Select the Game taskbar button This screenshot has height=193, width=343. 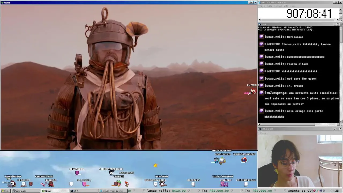[x=55, y=191]
